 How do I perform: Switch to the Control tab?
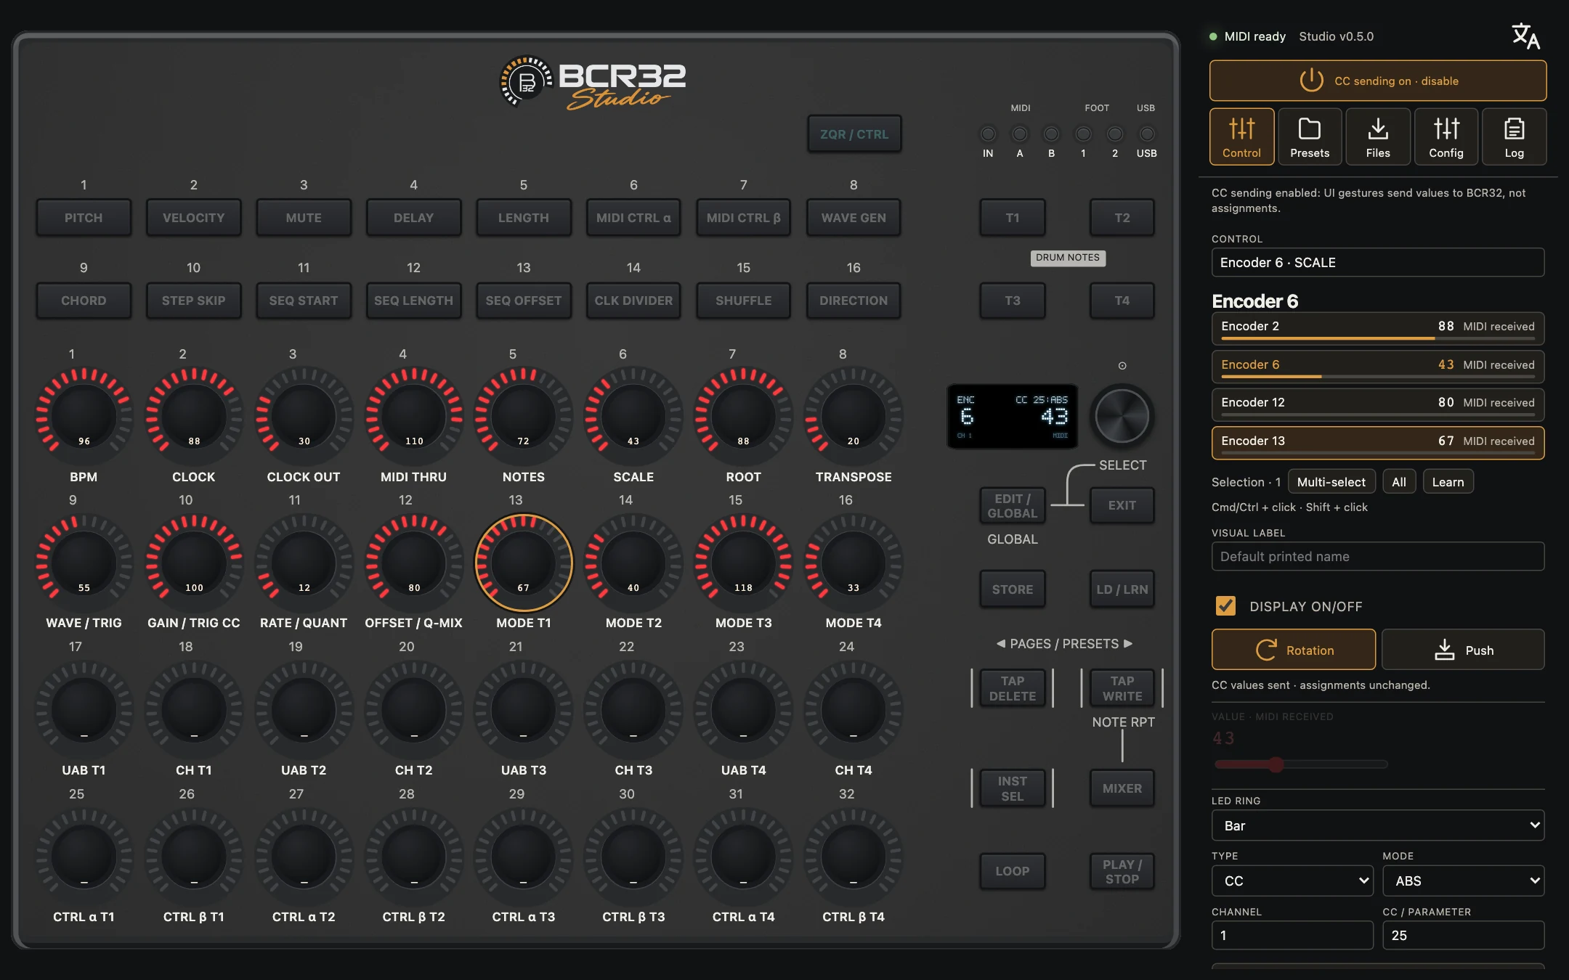[1241, 136]
